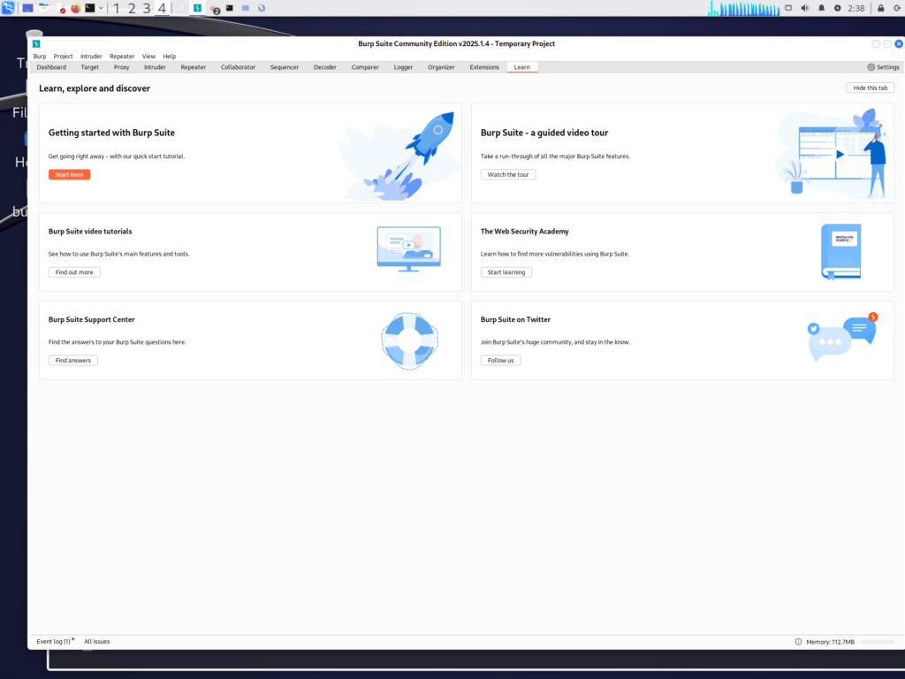Click Watch the tour button
The width and height of the screenshot is (905, 679).
(507, 174)
